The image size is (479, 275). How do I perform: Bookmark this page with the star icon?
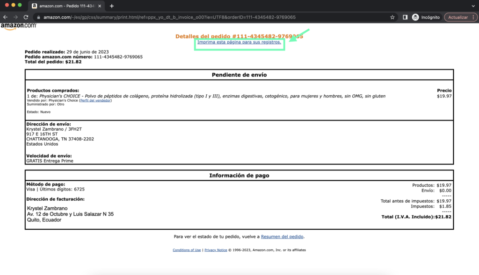(392, 17)
